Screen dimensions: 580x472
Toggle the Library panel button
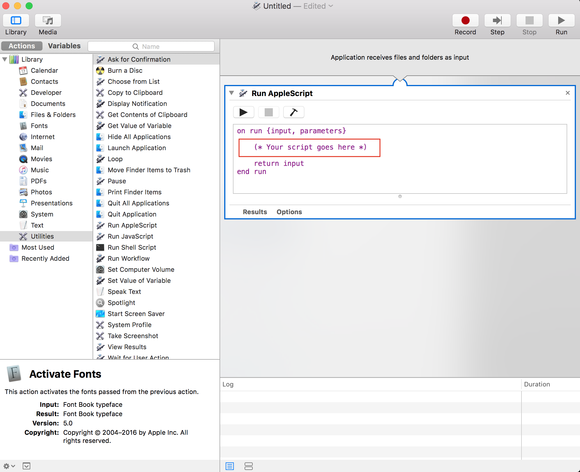pos(16,20)
